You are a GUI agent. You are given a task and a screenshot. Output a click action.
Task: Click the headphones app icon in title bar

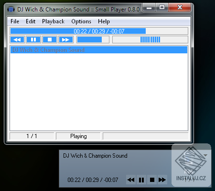point(11,10)
